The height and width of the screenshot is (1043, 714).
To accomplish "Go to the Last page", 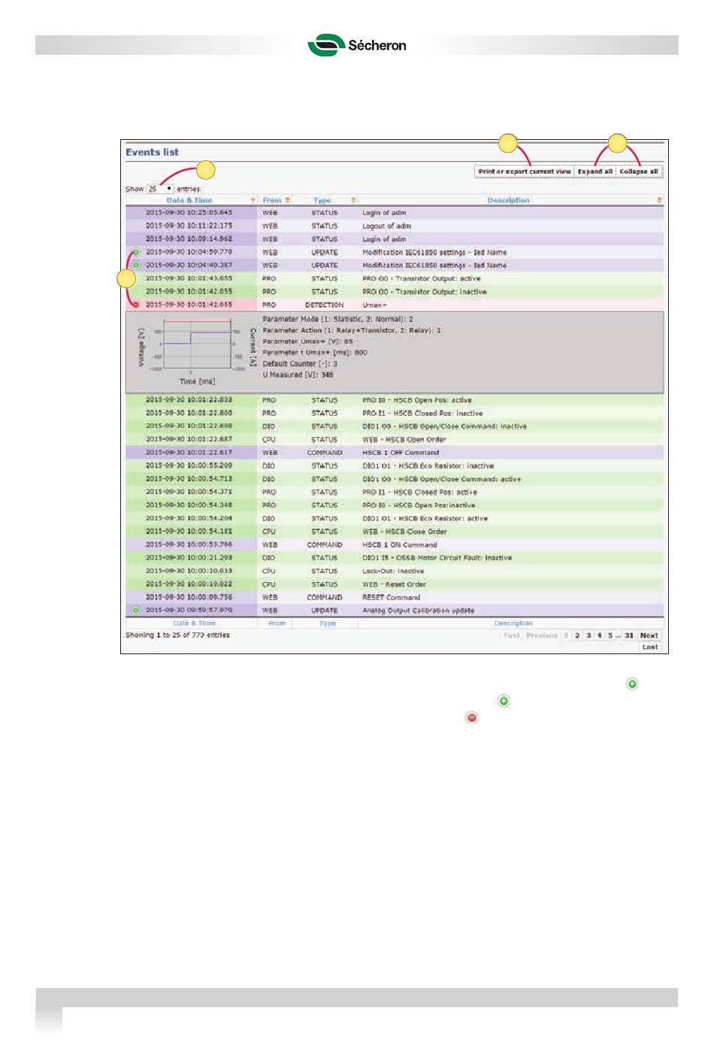I will pos(650,647).
